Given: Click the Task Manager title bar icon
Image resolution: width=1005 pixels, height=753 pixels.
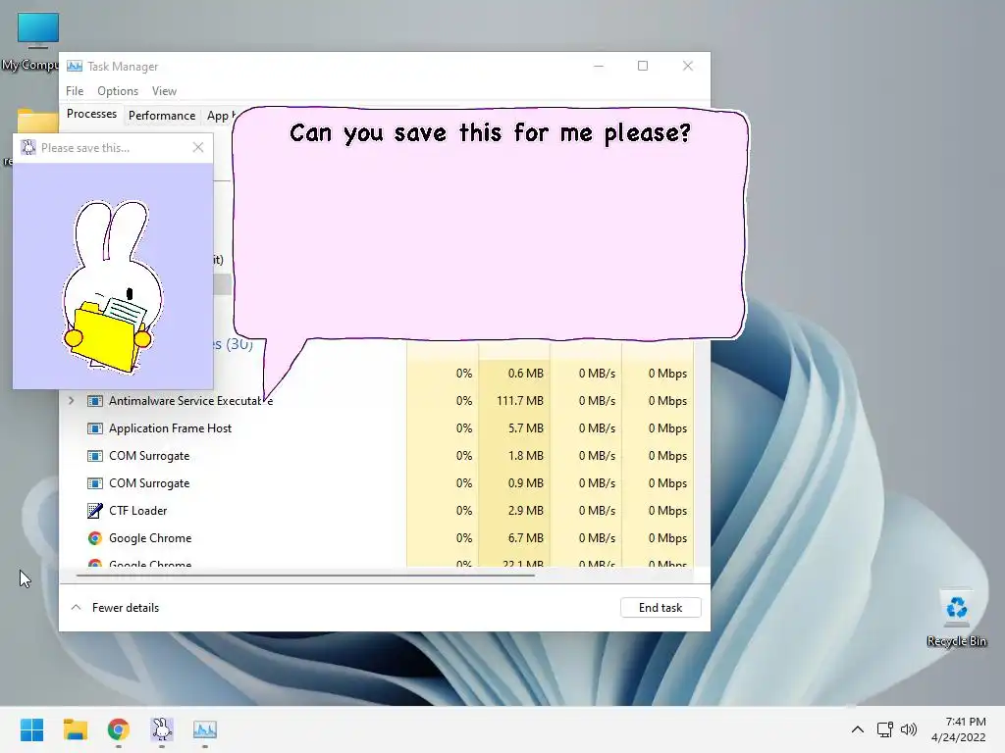Looking at the screenshot, I should [75, 66].
